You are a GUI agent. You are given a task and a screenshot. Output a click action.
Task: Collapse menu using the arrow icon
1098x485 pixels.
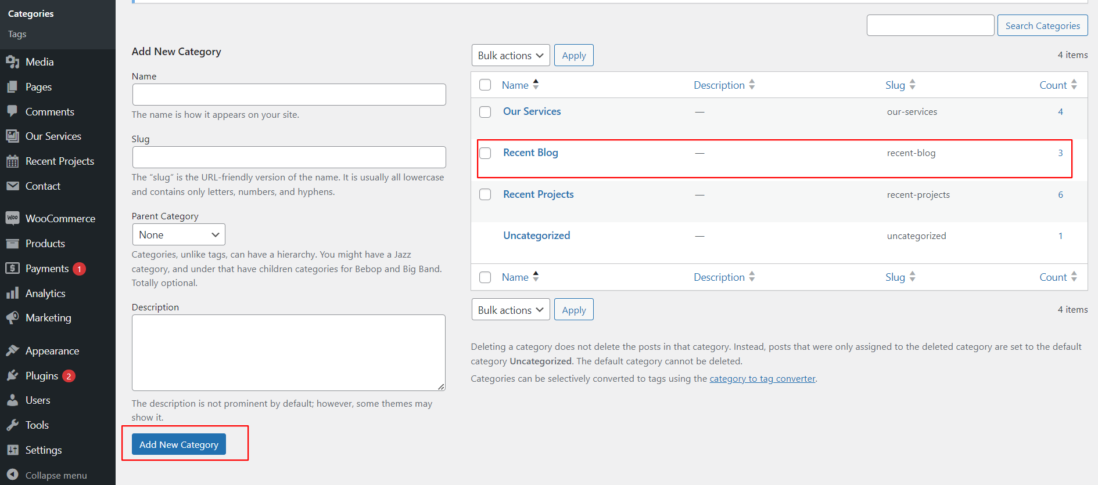[x=13, y=475]
